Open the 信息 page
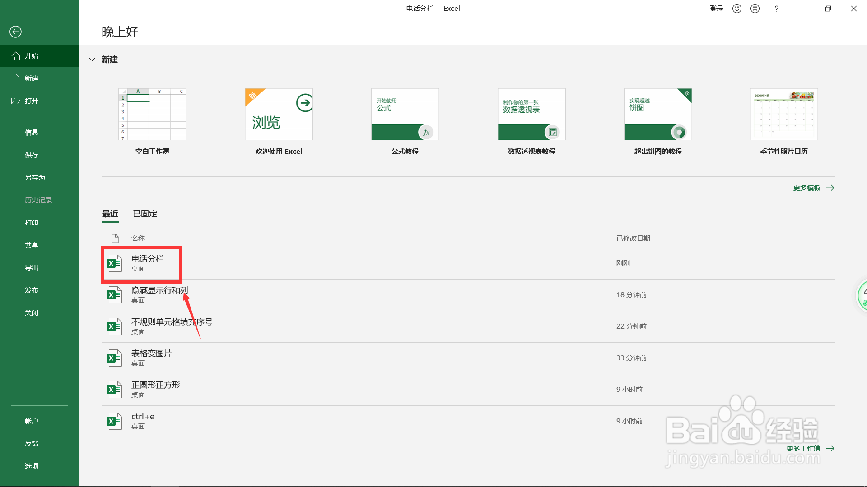867x487 pixels. (x=39, y=133)
